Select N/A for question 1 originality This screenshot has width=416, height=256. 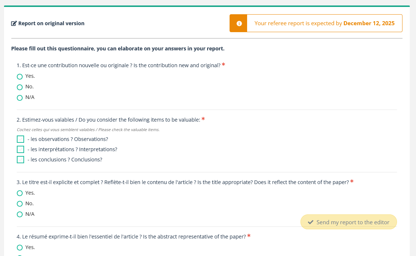(x=20, y=98)
